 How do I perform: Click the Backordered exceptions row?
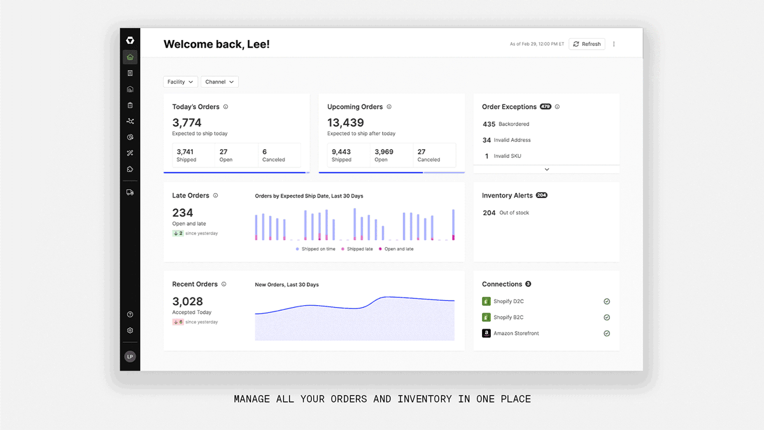[507, 124]
